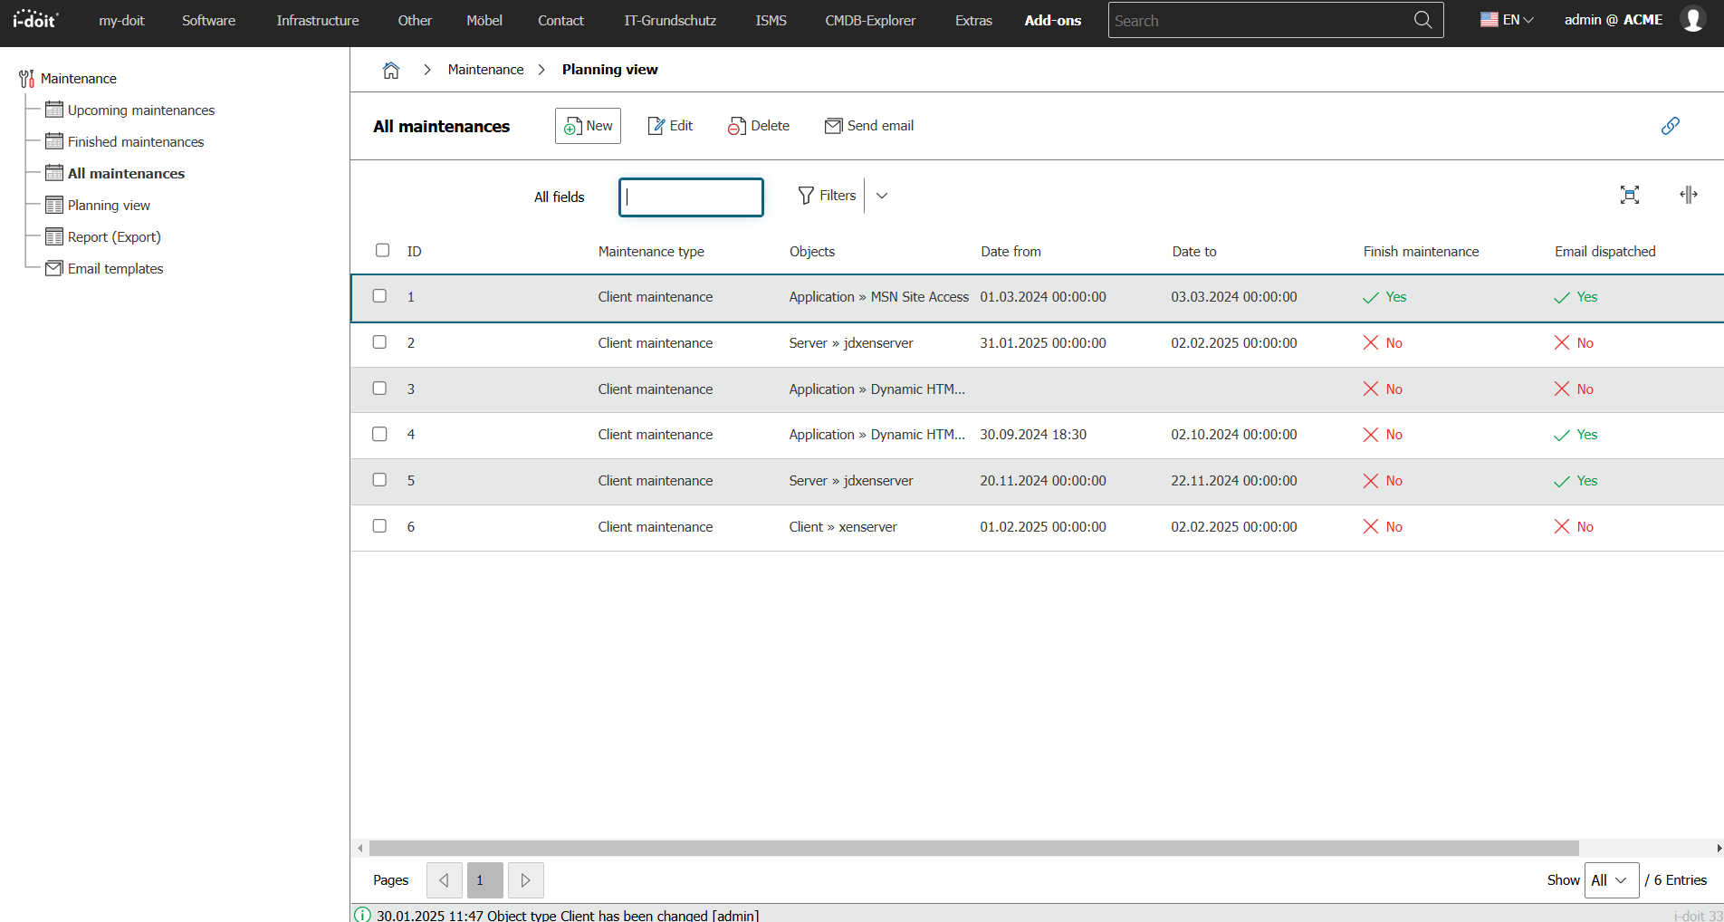Viewport: 1724px width, 922px height.
Task: Sort by the Date from column header
Action: [x=1010, y=251]
